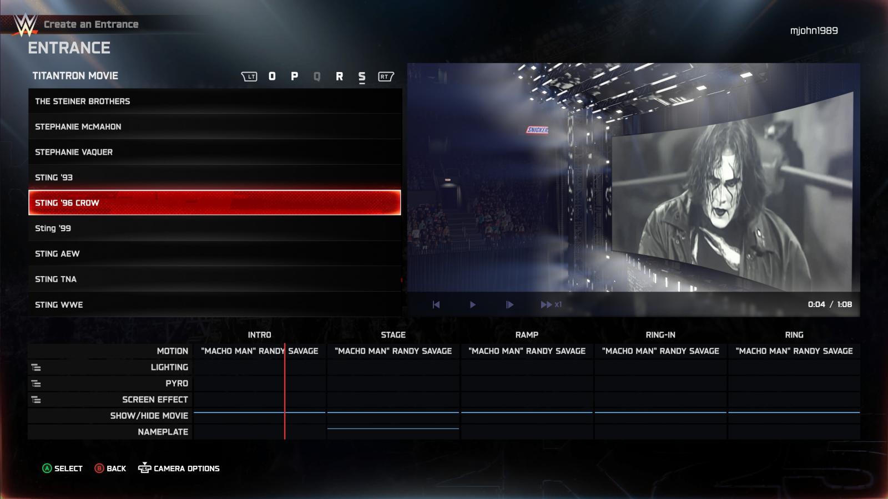
Task: Expand the Screen Effect row icon
Action: pyautogui.click(x=36, y=399)
